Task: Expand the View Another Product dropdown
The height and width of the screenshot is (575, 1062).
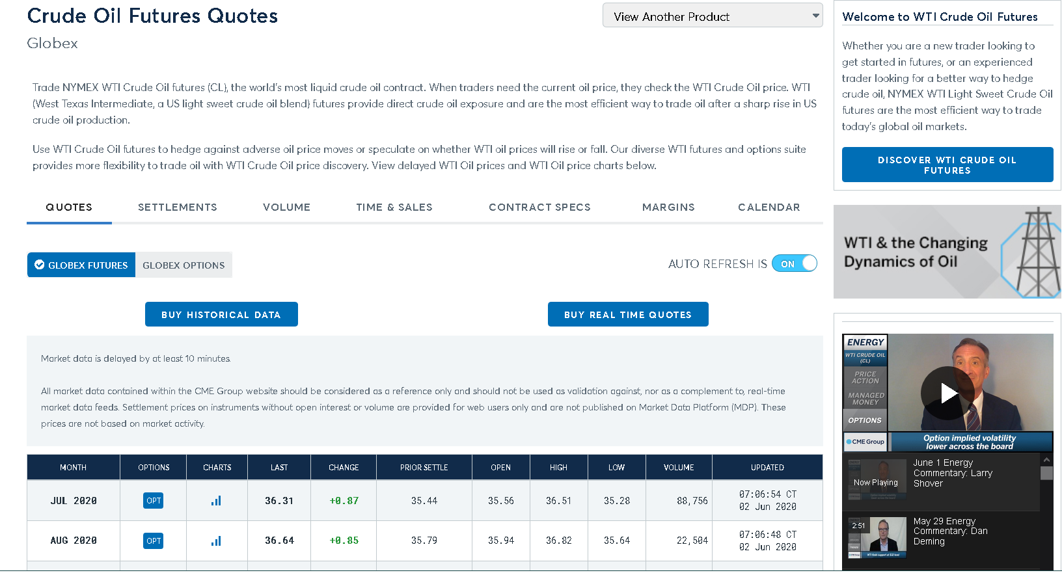Action: point(713,16)
